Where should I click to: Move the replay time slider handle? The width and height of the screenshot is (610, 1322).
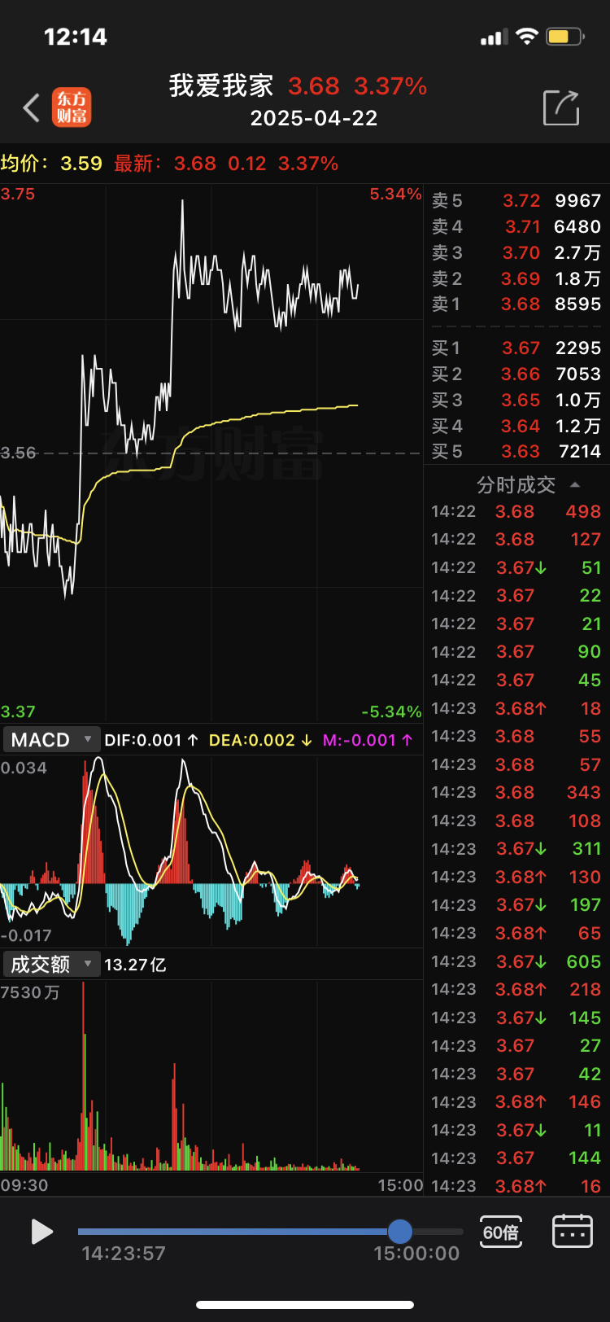(399, 1232)
